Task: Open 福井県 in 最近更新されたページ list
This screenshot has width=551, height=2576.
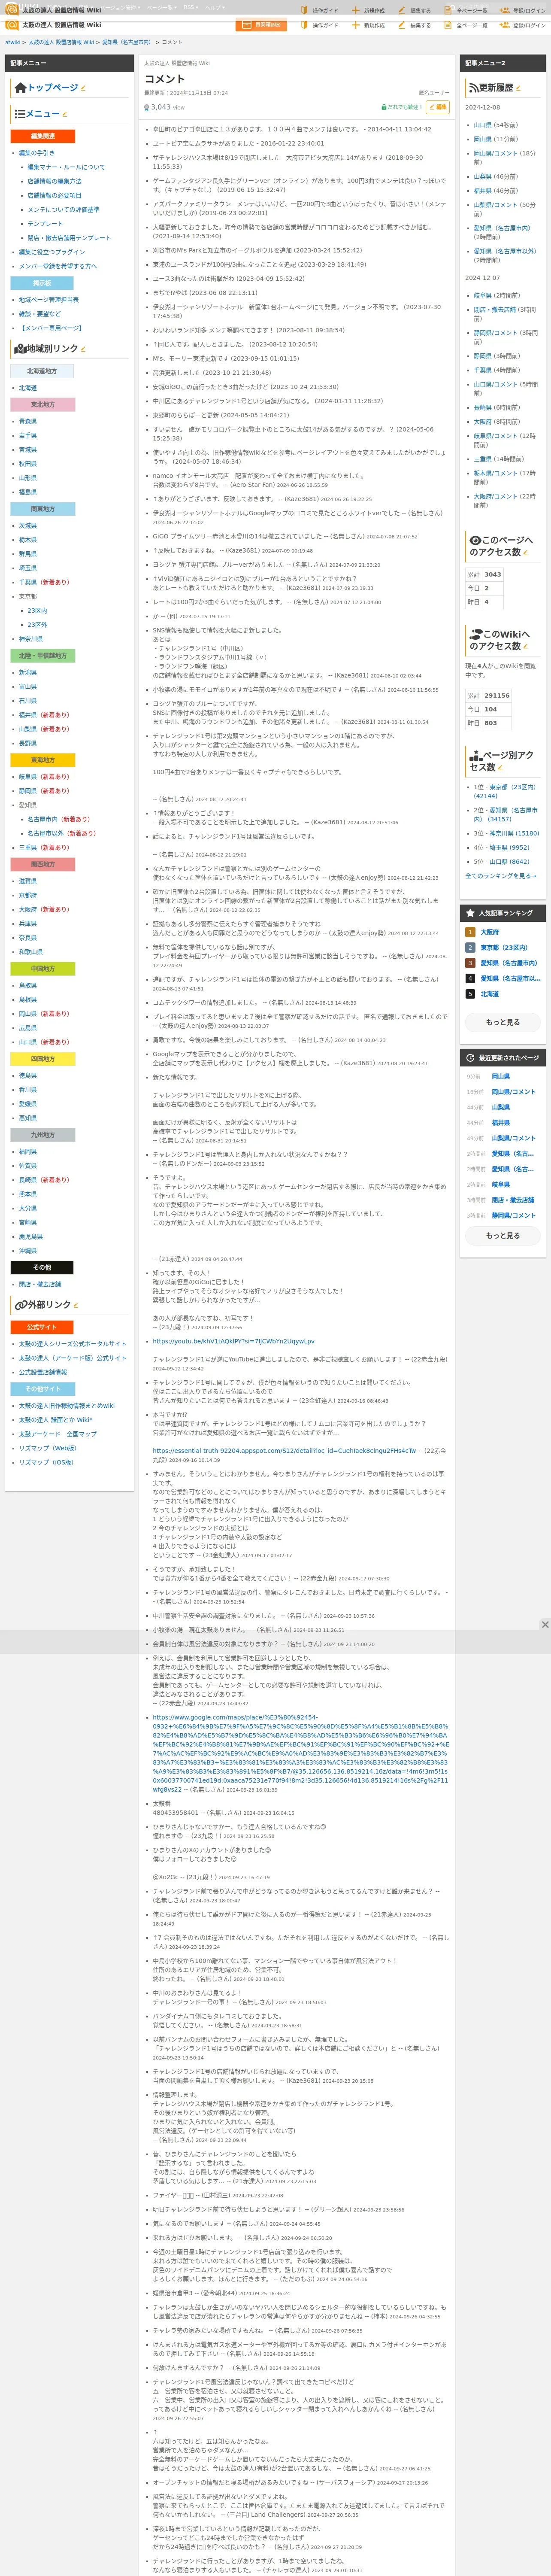Action: (501, 1123)
